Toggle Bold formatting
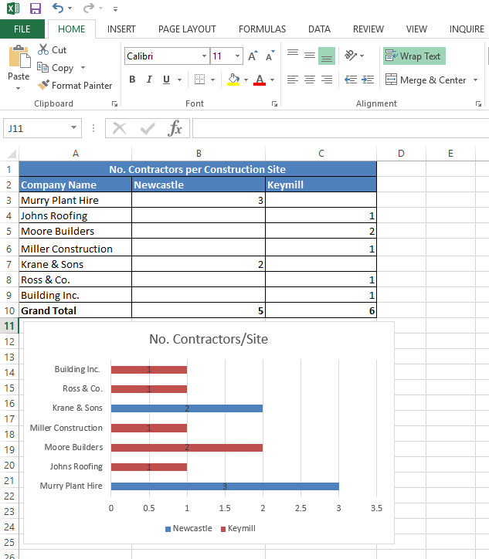The image size is (489, 559). (x=132, y=80)
